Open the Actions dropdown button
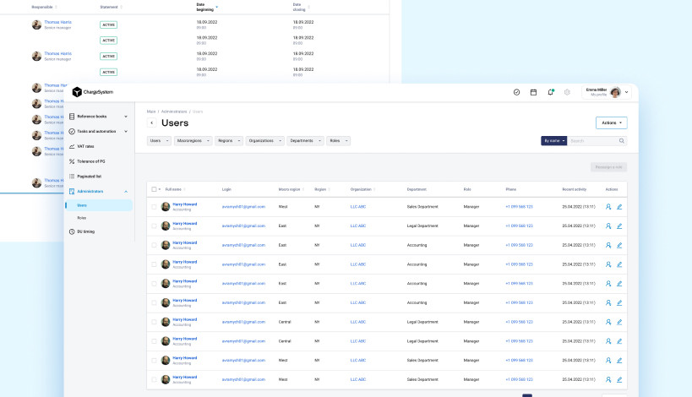The height and width of the screenshot is (397, 692). (x=611, y=122)
